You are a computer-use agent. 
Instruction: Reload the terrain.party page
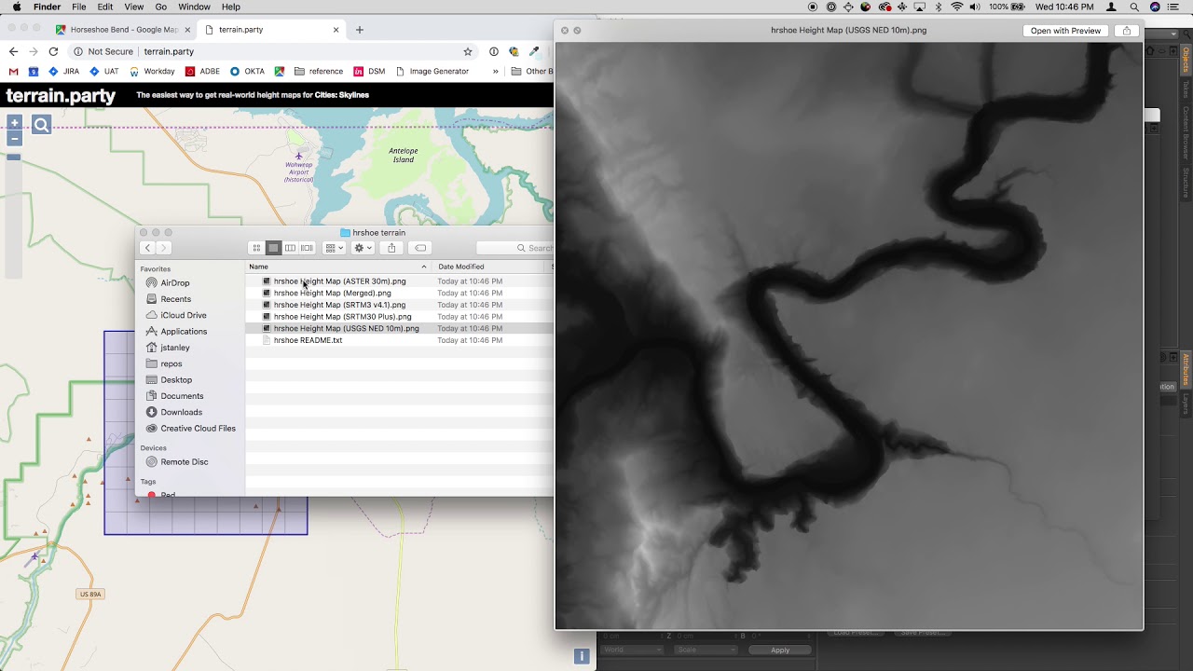pyautogui.click(x=53, y=51)
